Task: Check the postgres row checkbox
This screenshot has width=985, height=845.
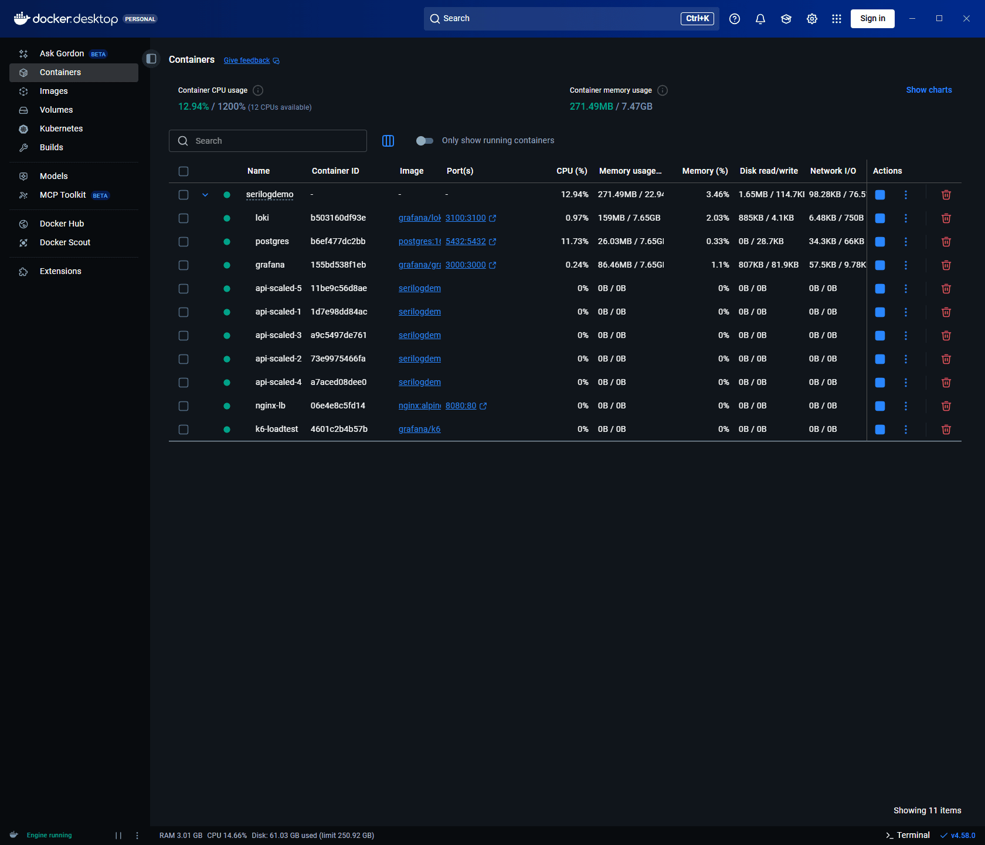Action: tap(184, 241)
